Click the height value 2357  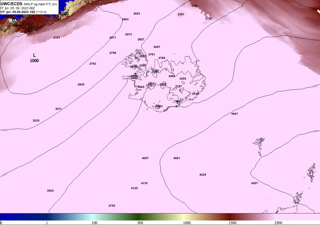point(181,14)
